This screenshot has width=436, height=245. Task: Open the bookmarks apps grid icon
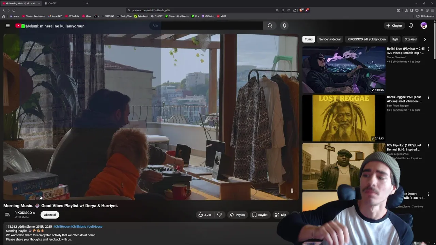click(3, 16)
